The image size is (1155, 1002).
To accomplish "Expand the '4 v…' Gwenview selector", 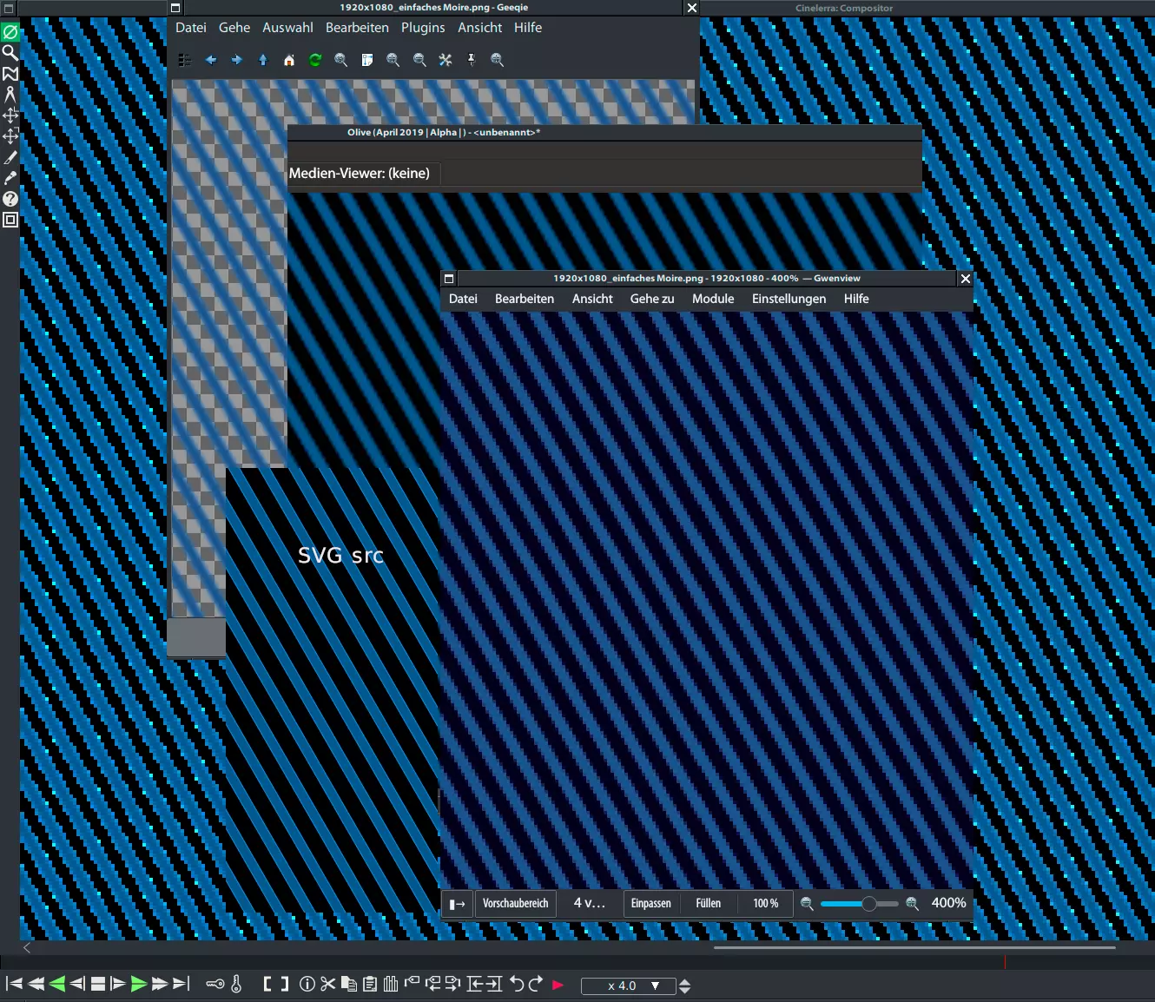I will coord(589,903).
